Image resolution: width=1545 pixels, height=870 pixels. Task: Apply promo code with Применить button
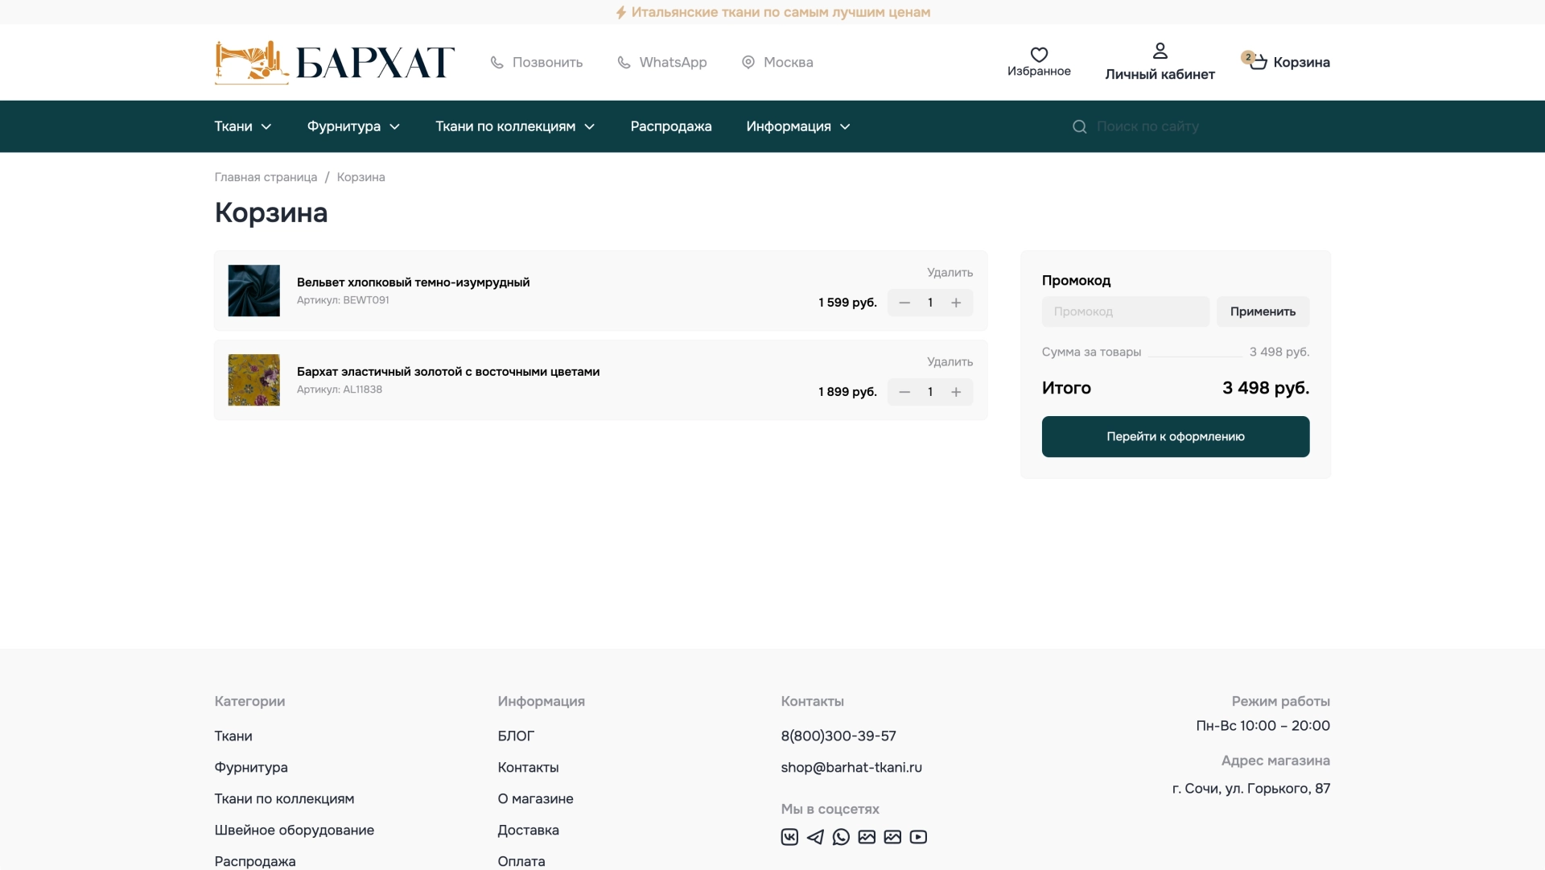point(1263,311)
